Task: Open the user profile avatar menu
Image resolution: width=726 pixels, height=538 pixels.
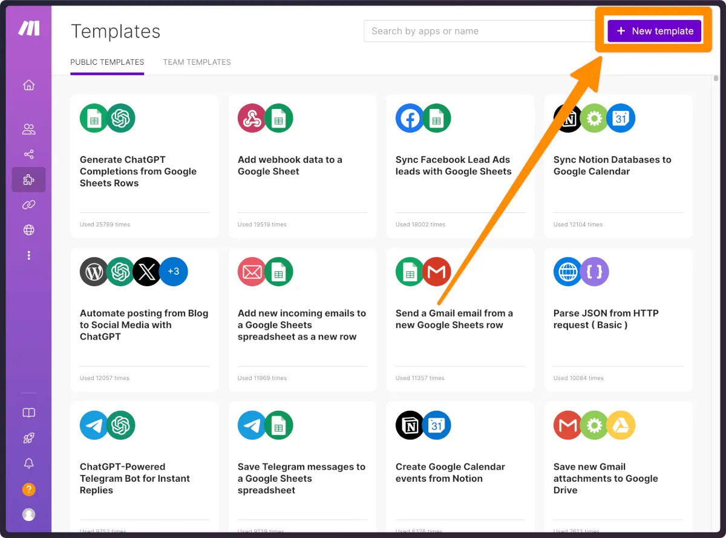Action: [x=28, y=514]
